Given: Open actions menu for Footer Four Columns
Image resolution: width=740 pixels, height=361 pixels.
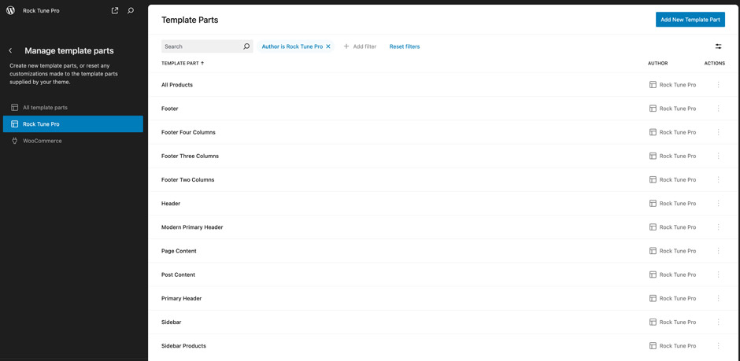Looking at the screenshot, I should click(x=718, y=132).
